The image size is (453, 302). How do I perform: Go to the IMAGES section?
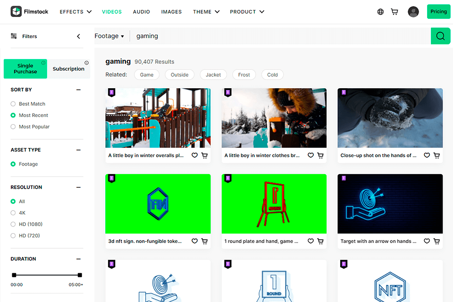pos(171,12)
